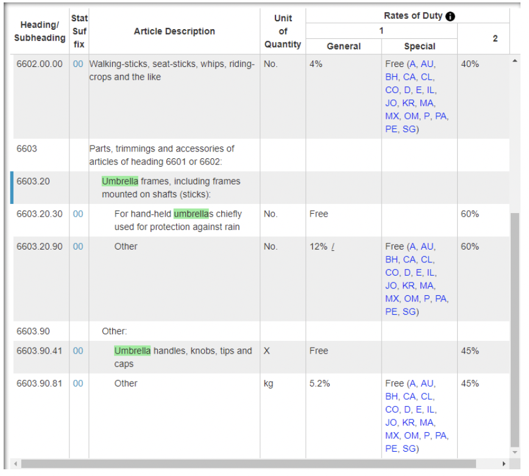Click the vertical scrollbar down arrow
Image resolution: width=529 pixels, height=476 pixels.
[515, 452]
